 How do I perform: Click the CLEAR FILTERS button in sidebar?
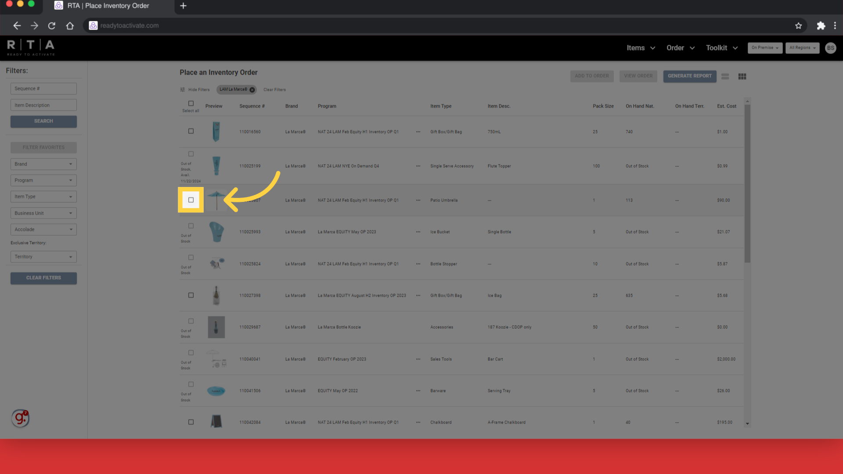[43, 278]
